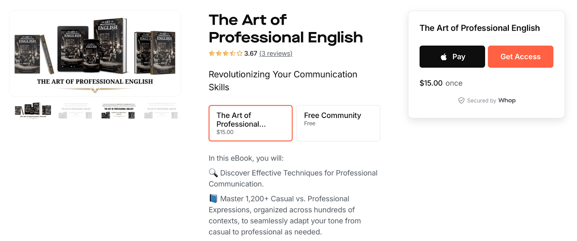Open the 3 reviews link
The width and height of the screenshot is (577, 241).
[x=276, y=53]
